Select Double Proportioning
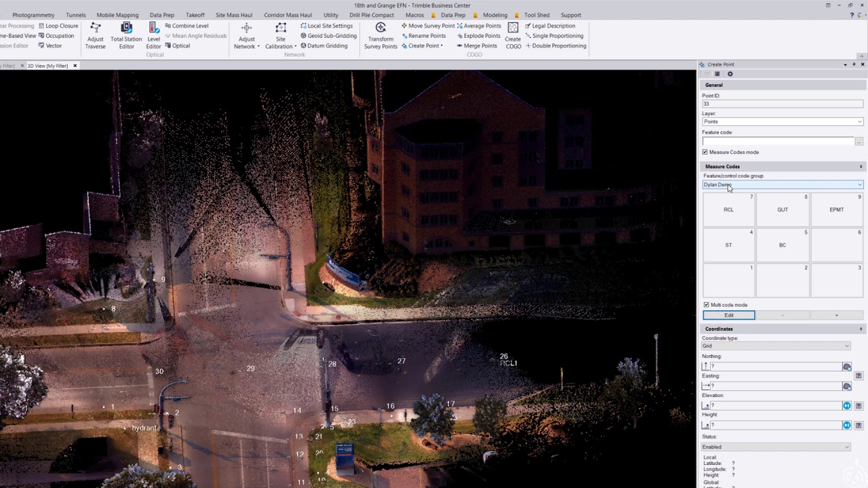Screen dimensions: 868x488 [555, 46]
